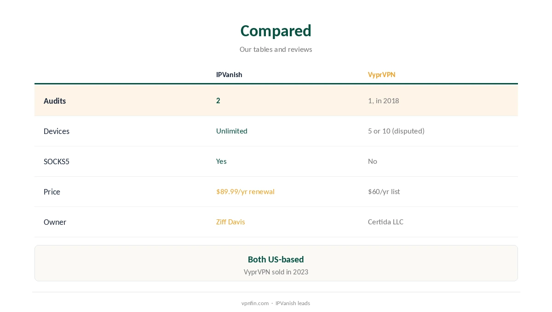
Task: Select the 'Our tables and reviews' subtitle
Action: click(276, 49)
